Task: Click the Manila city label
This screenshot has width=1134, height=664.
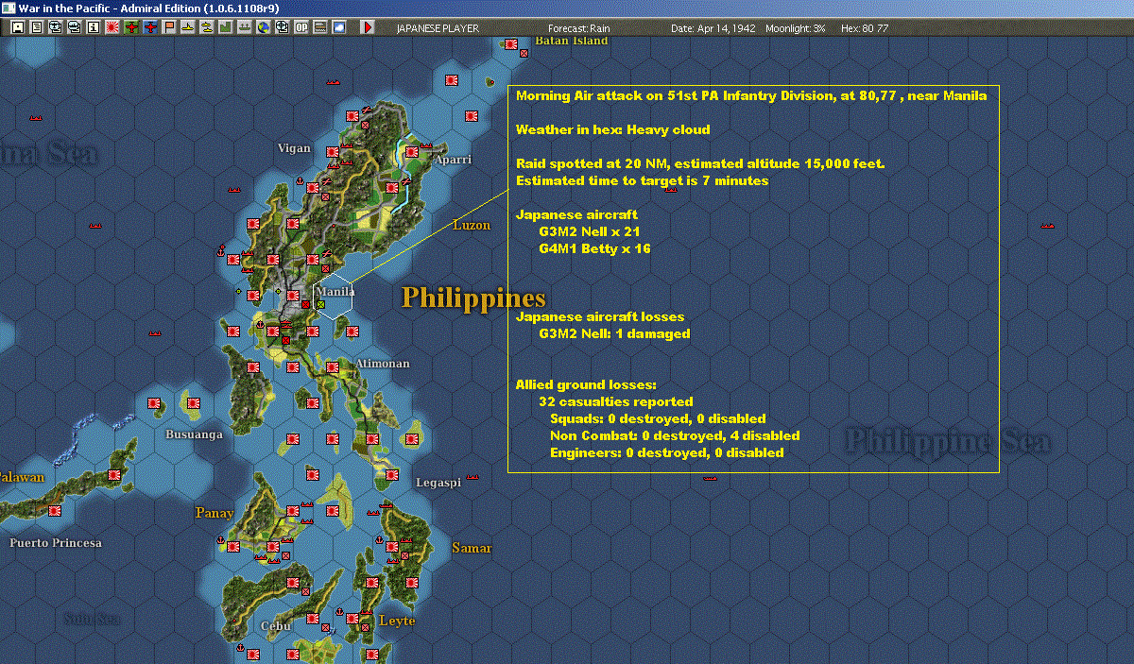Action: (x=336, y=292)
